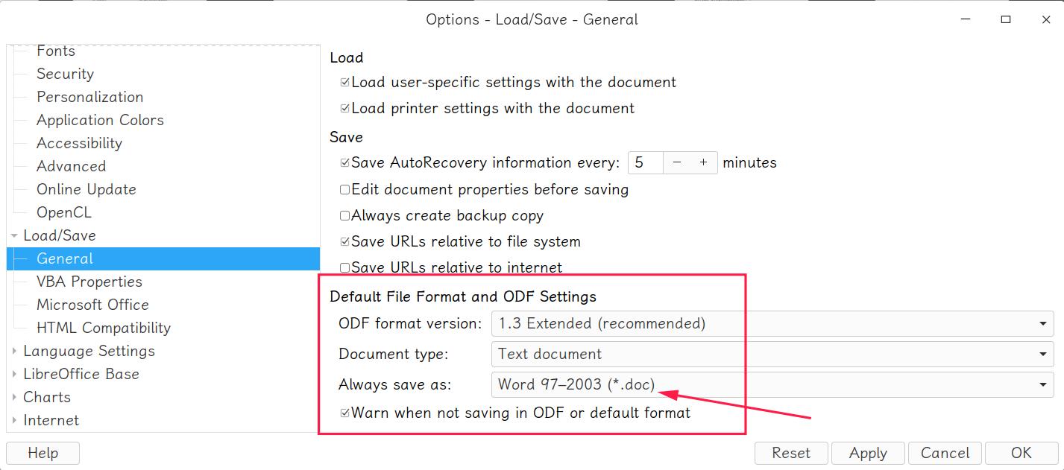The height and width of the screenshot is (470, 1064).
Task: Toggle Load printer settings with the document
Action: 344,109
